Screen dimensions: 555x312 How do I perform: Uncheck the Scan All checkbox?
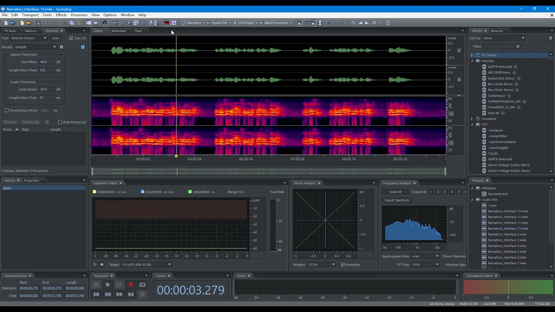pyautogui.click(x=71, y=38)
